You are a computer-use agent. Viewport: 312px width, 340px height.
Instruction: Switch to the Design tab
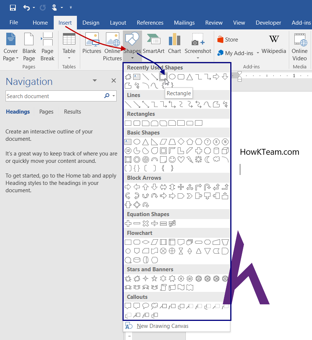click(91, 23)
